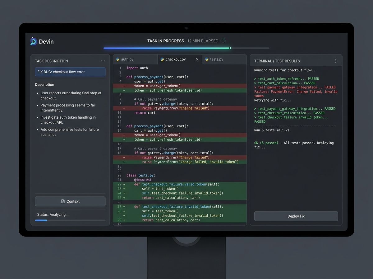Click the progress bar handle marker
The image size is (373, 279).
230,48
